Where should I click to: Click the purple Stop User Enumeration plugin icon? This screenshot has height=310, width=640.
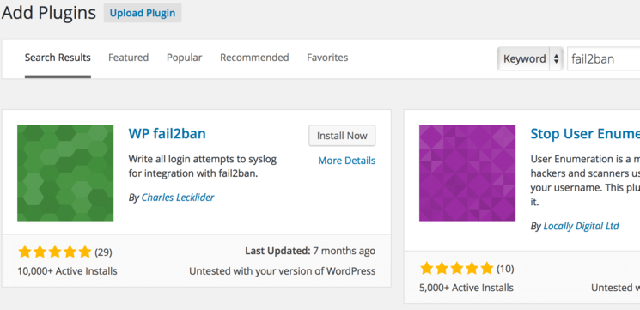467,173
